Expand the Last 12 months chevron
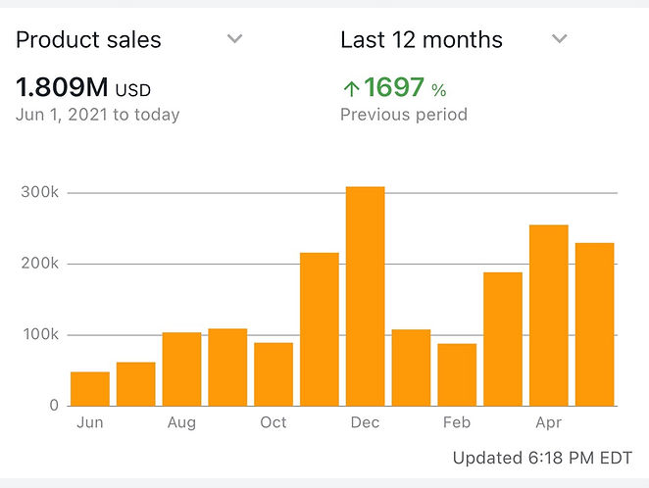The height and width of the screenshot is (488, 649). 559,39
